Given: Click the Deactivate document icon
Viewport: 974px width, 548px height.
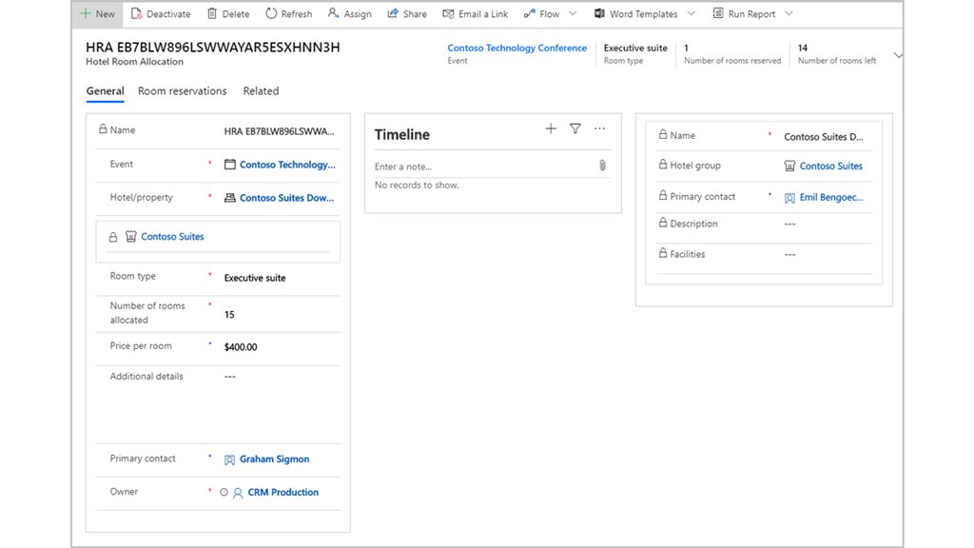Looking at the screenshot, I should tap(137, 13).
